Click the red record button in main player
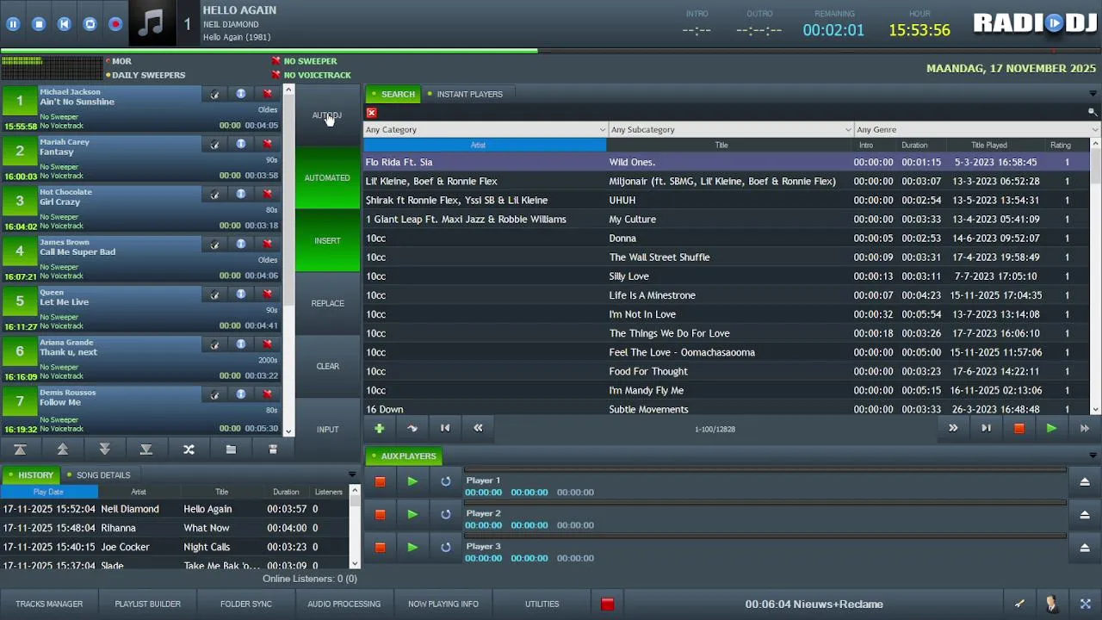Image resolution: width=1102 pixels, height=620 pixels. click(x=115, y=24)
